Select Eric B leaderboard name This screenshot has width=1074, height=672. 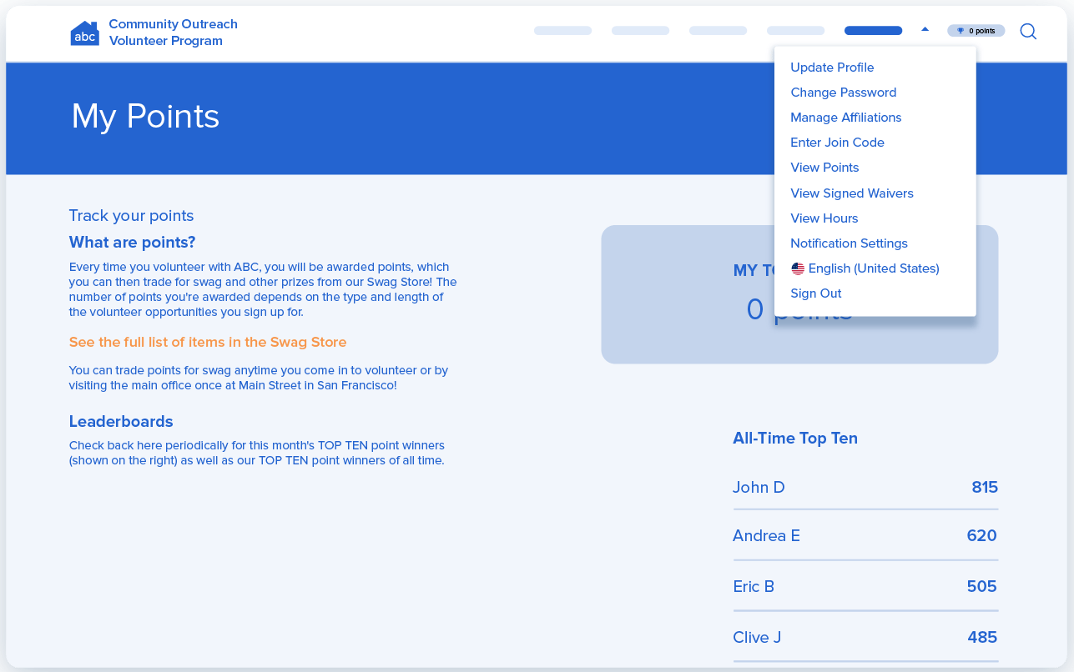(x=754, y=587)
